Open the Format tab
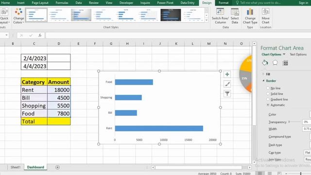Screen dimensions: 311x175 click(224, 3)
